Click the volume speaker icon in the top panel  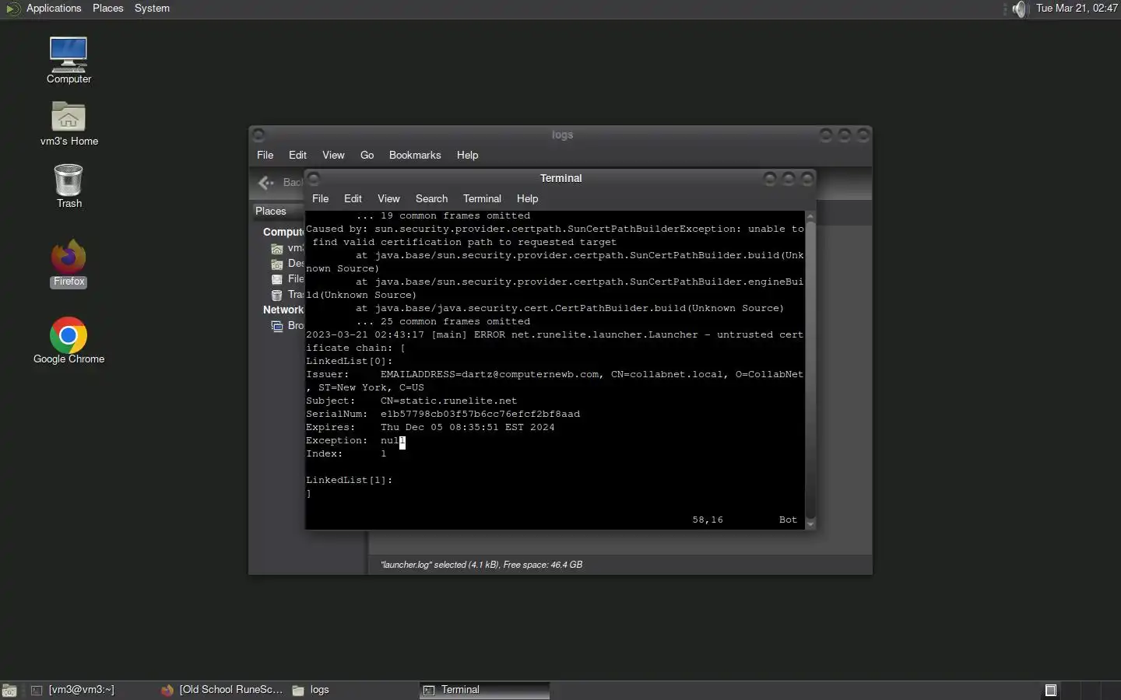pos(1021,9)
